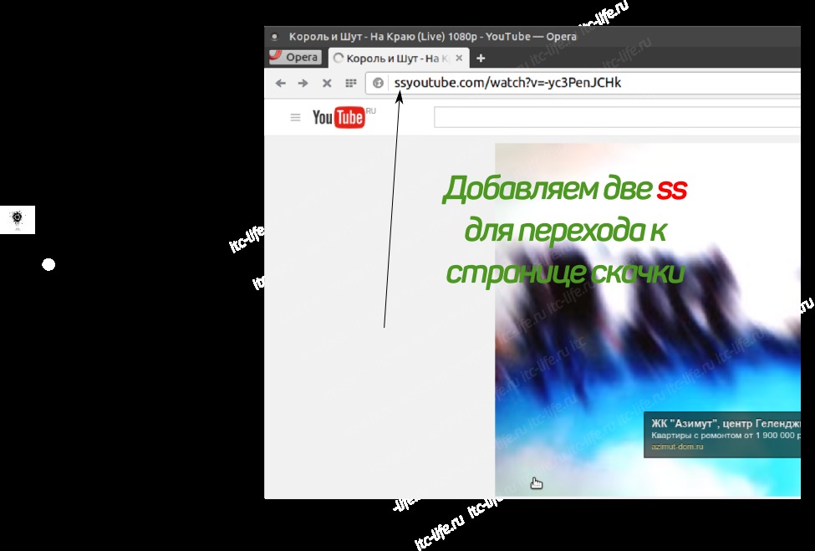The image size is (815, 551).
Task: Open the ЖК "Азимут" ad title
Action: tap(726, 424)
